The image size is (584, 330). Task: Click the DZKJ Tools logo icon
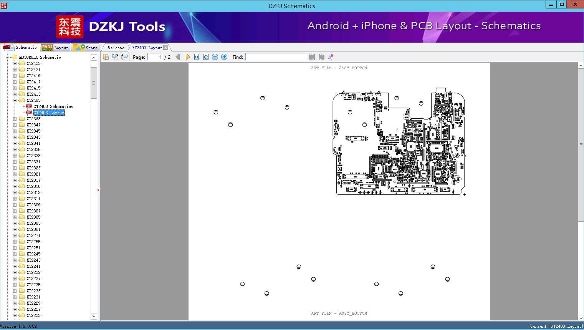[69, 27]
